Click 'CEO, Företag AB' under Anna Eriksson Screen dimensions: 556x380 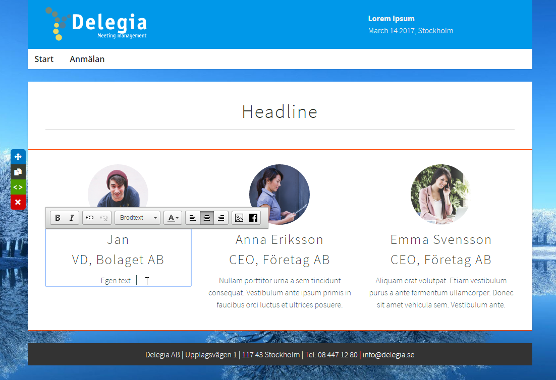click(x=280, y=260)
